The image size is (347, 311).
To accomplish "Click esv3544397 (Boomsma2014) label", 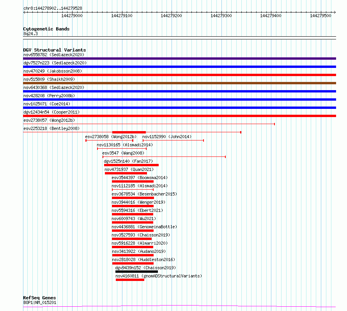I will 140,178.
